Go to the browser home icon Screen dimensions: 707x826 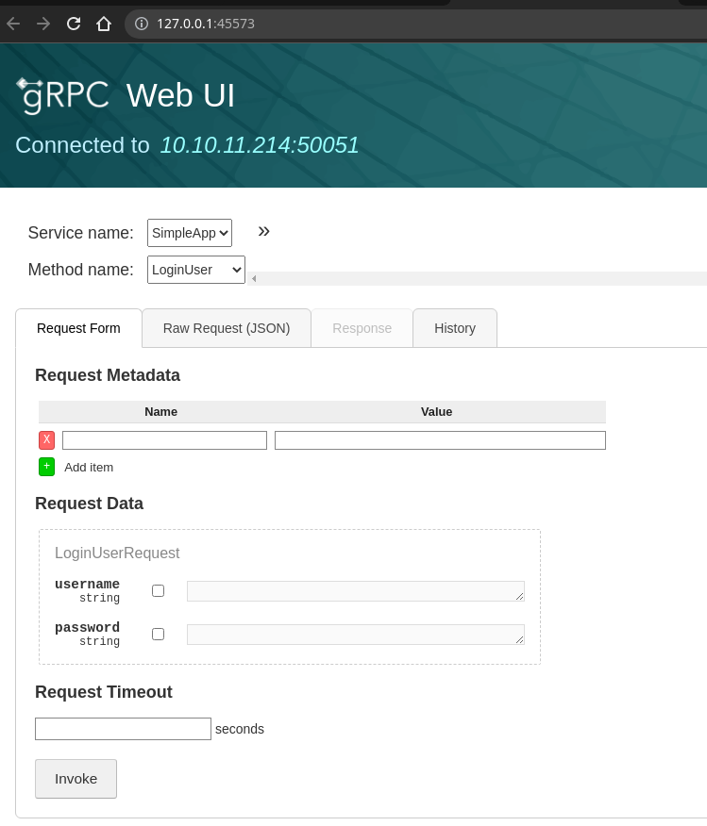point(104,24)
